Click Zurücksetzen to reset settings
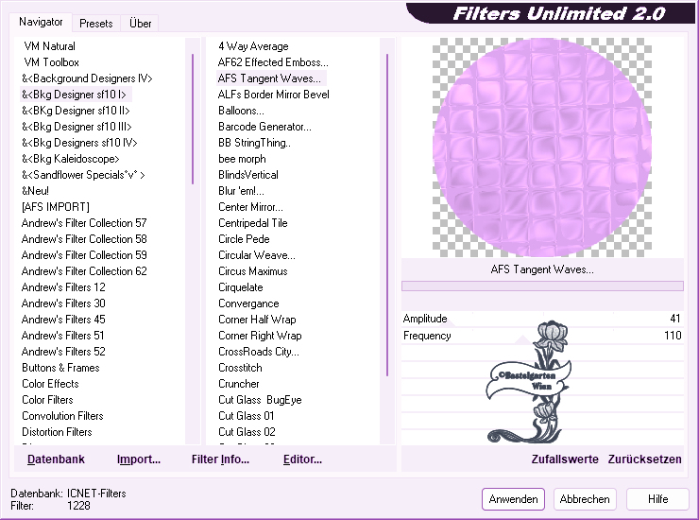This screenshot has width=699, height=520. (x=644, y=459)
